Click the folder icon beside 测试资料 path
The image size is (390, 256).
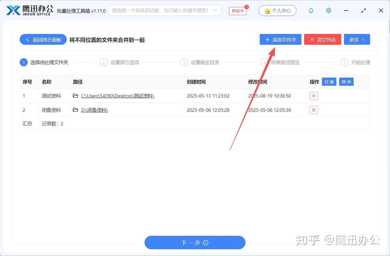(76, 96)
